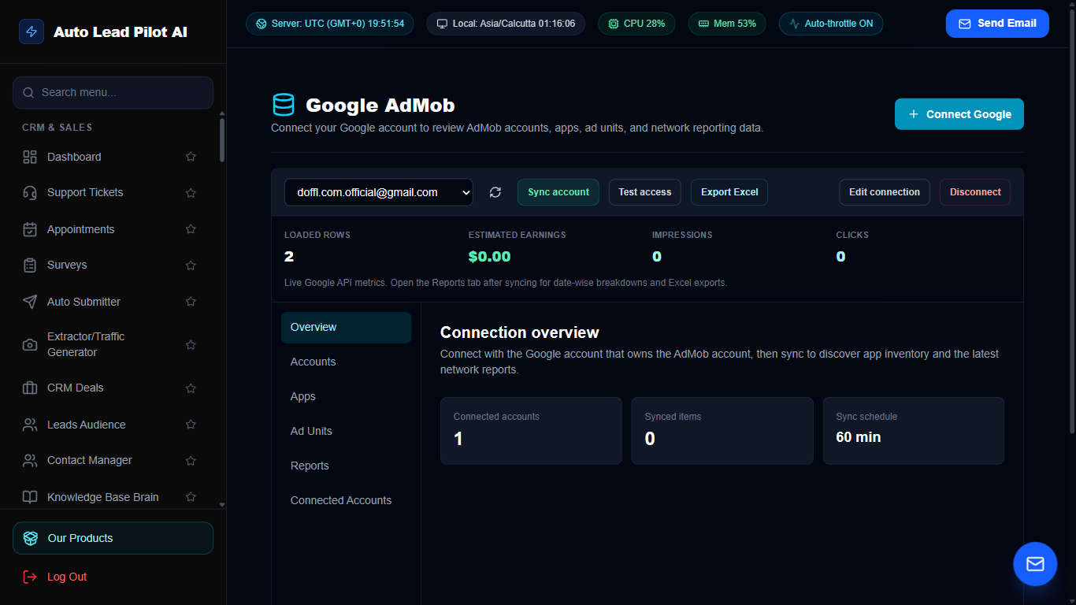Click Export Excel
The width and height of the screenshot is (1076, 605).
[x=729, y=192]
